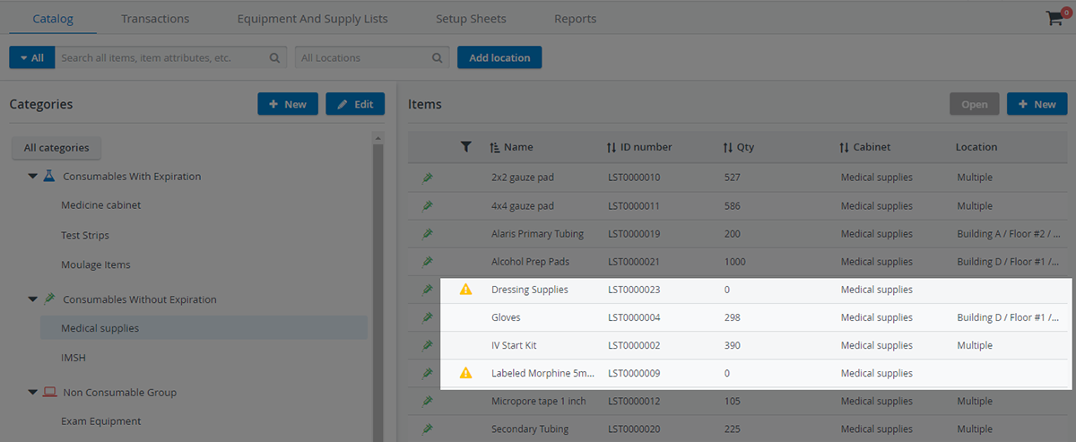Open the All search scope dropdown
Screen dimensions: 1076x442
32,57
